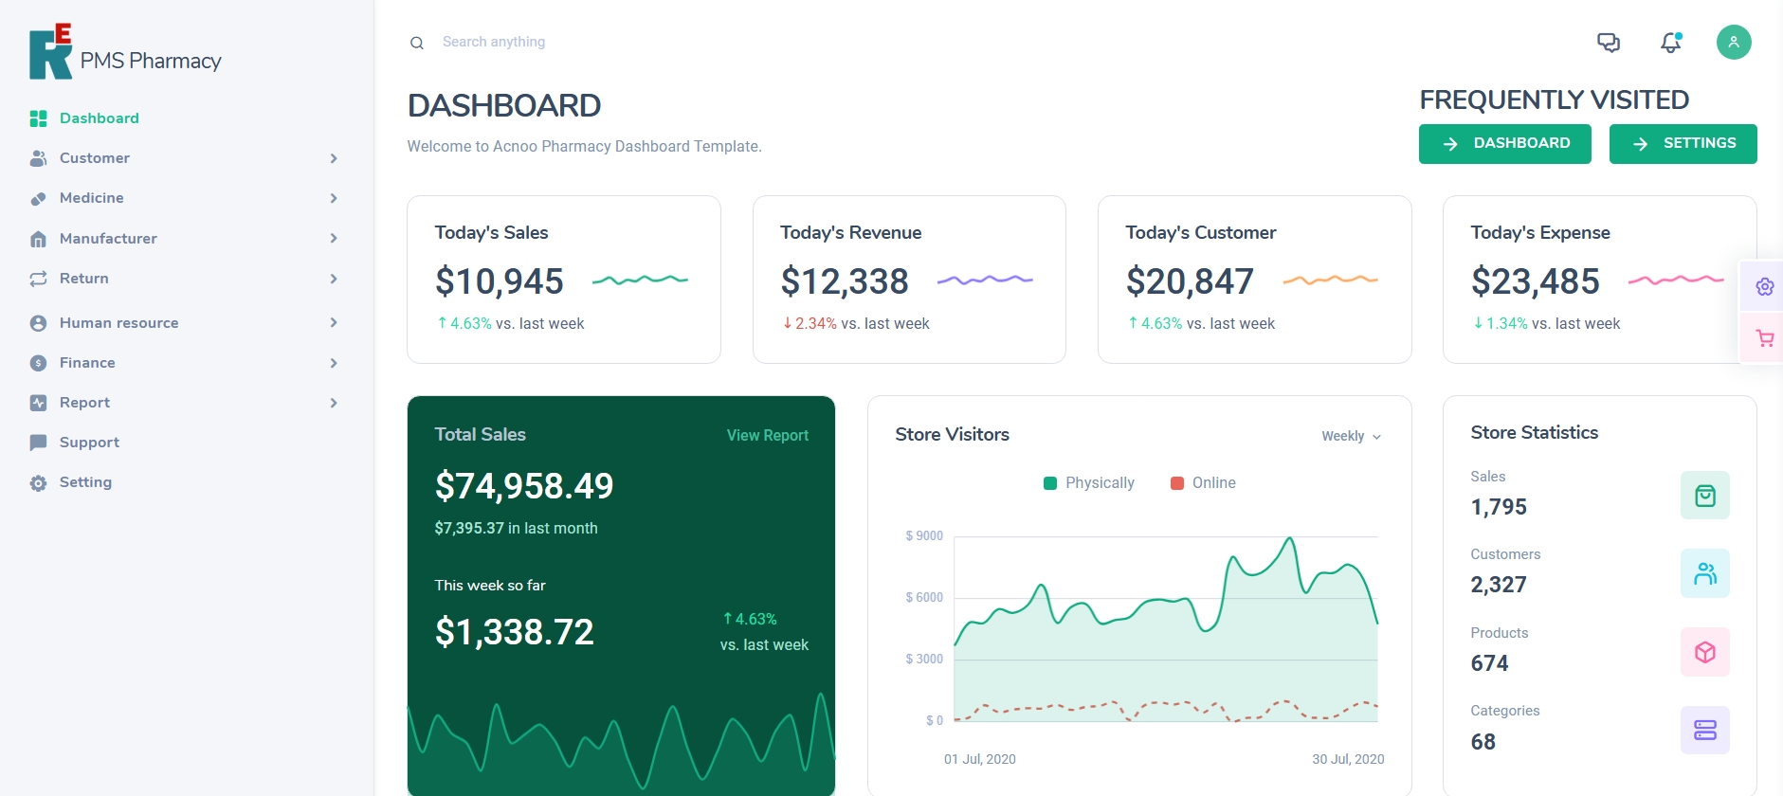This screenshot has height=796, width=1783.
Task: Open the notifications bell icon
Action: 1671,43
